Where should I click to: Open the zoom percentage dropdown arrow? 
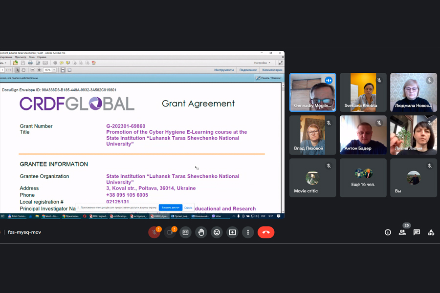pos(54,70)
